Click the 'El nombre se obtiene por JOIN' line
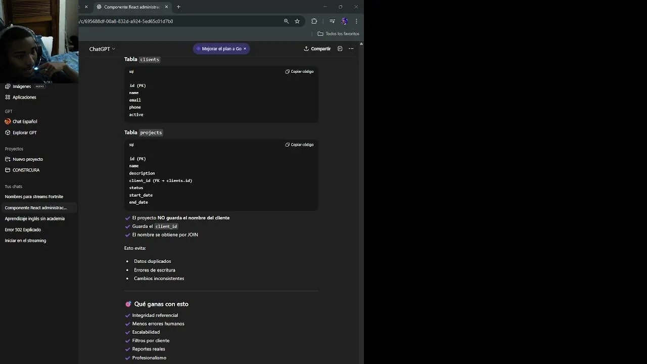This screenshot has width=647, height=364. tap(165, 235)
